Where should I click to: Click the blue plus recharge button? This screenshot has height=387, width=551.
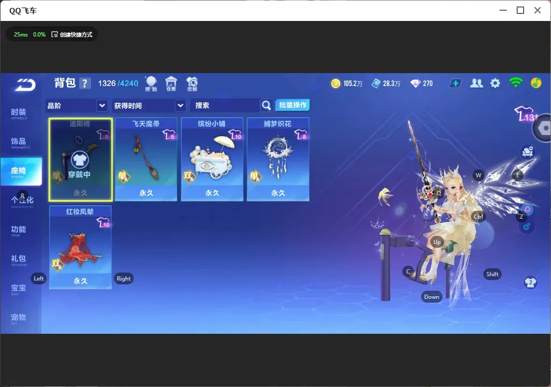(455, 83)
